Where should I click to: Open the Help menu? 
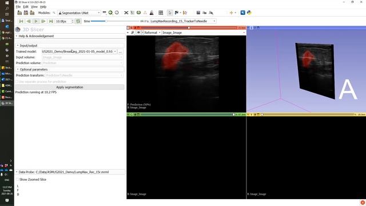point(43,7)
